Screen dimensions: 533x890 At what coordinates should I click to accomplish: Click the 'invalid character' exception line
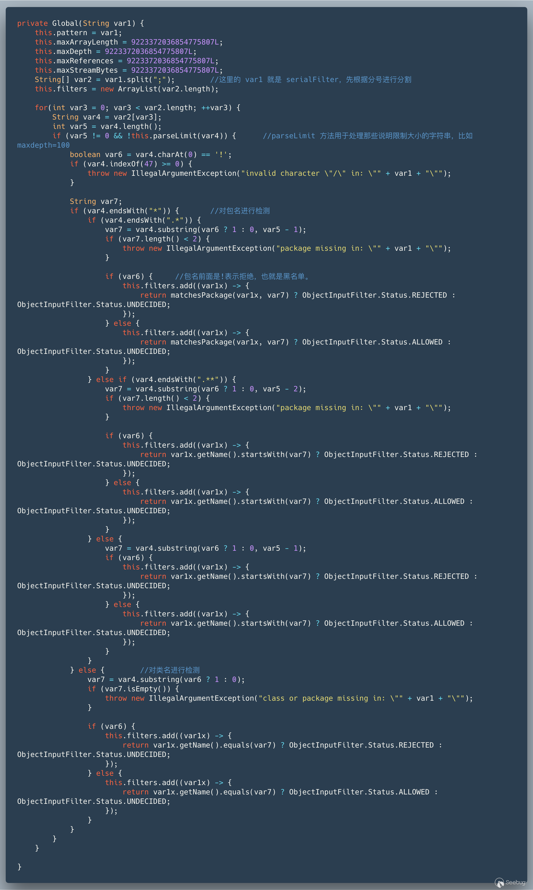click(x=269, y=173)
